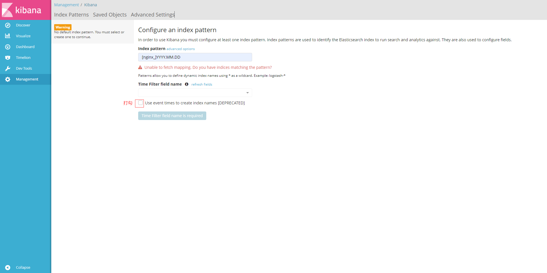Viewport: 547px width, 273px height.
Task: Click the Time Filter info icon
Action: [187, 84]
